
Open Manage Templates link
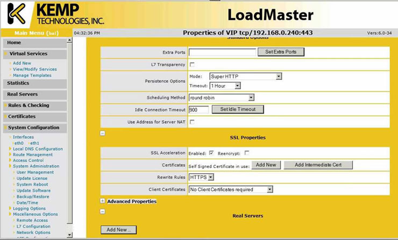click(32, 75)
